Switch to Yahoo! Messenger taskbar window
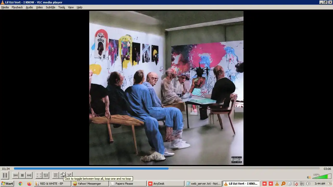The image size is (333, 187). point(90,184)
